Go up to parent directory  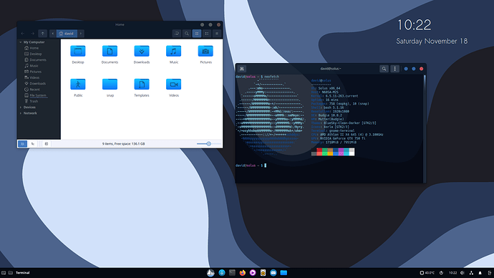pos(42,34)
